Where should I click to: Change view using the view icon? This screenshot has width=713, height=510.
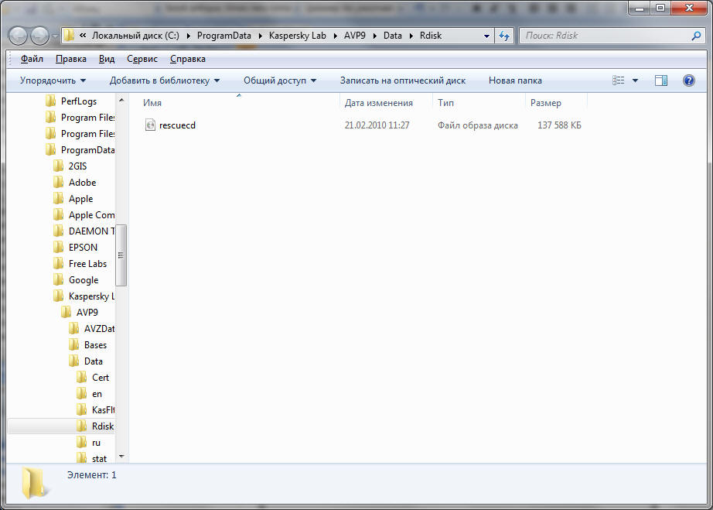(x=619, y=80)
